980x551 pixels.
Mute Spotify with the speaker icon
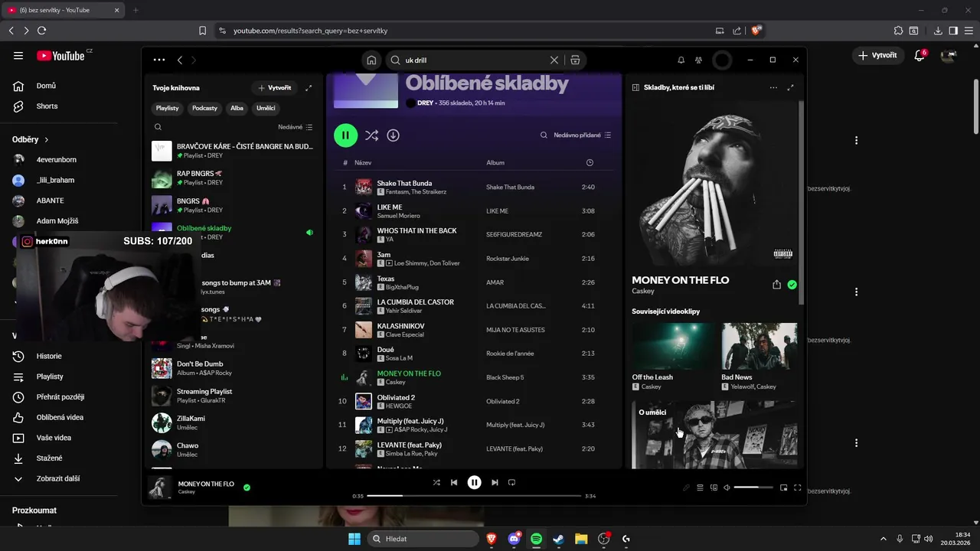[x=727, y=487]
